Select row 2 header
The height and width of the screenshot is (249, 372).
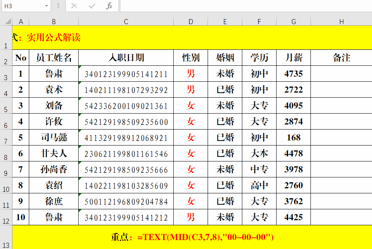6,58
